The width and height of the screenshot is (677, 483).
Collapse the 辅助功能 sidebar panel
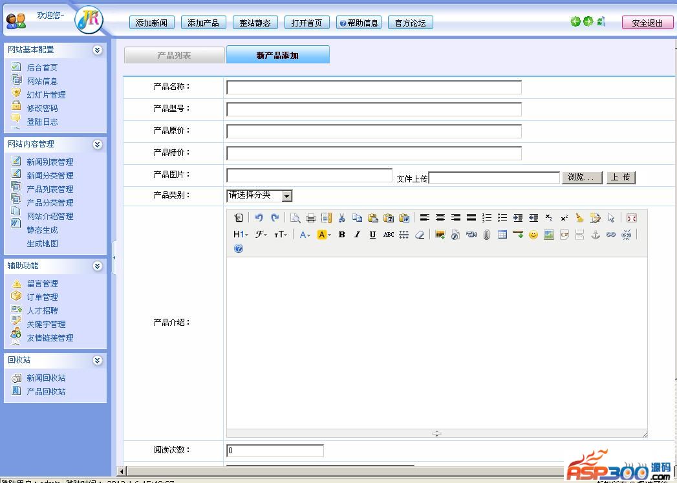97,266
